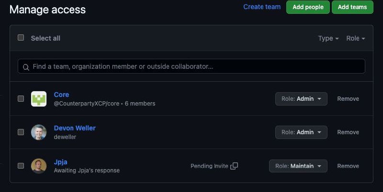Focus the find team or member search field

pos(191,66)
